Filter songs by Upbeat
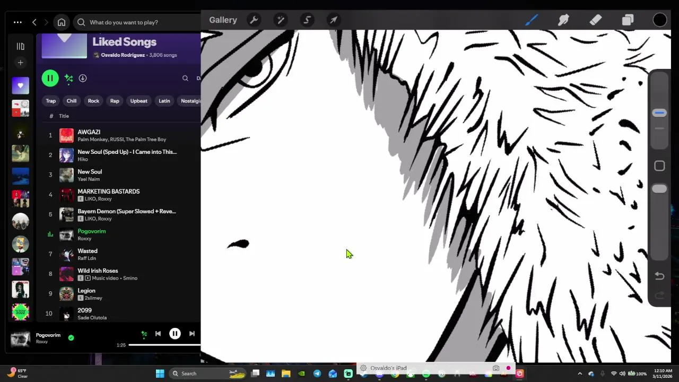Screen dimensions: 679x382 pos(139,101)
